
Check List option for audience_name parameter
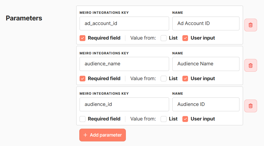(x=163, y=78)
